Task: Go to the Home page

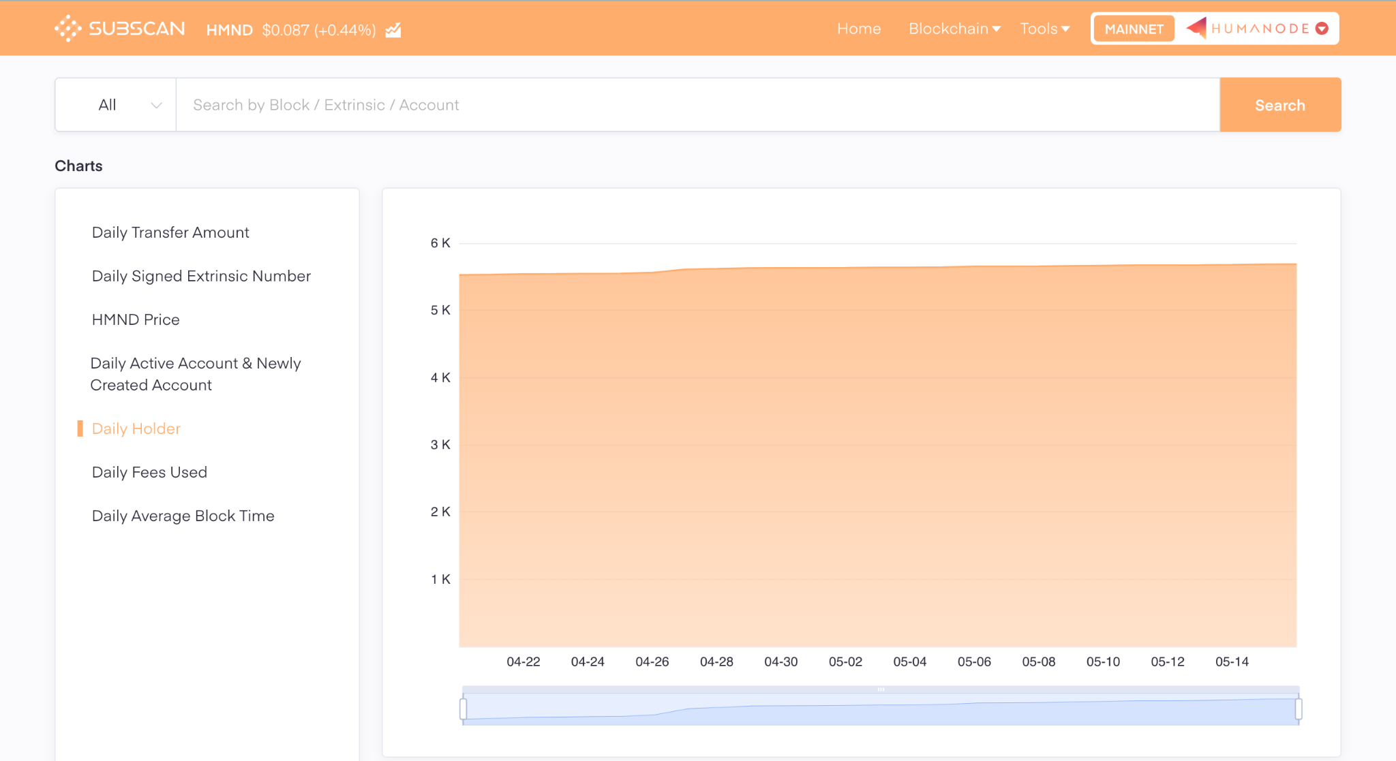Action: coord(859,29)
